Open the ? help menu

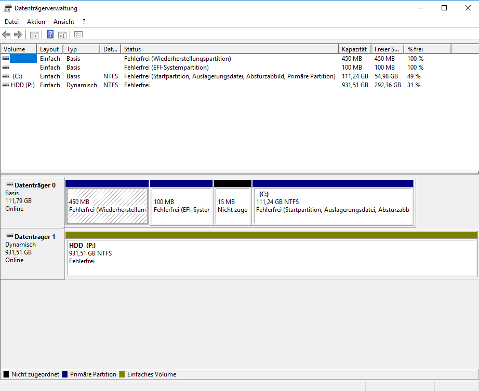84,22
